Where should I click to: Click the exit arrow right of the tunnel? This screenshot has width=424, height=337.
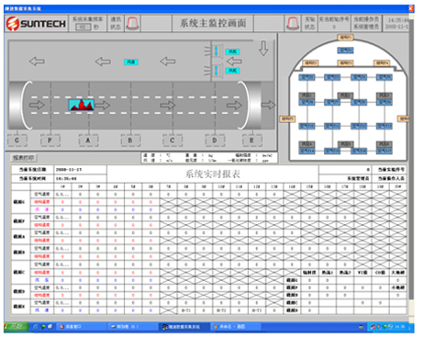point(268,105)
